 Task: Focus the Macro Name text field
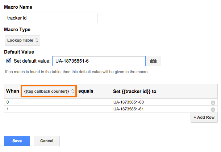coord(51,18)
